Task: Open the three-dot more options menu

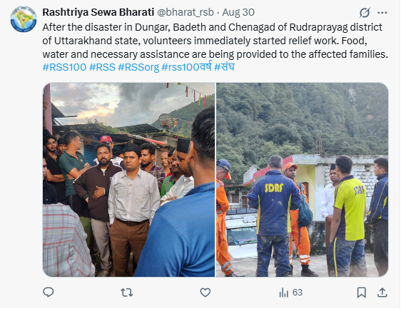Action: [382, 13]
